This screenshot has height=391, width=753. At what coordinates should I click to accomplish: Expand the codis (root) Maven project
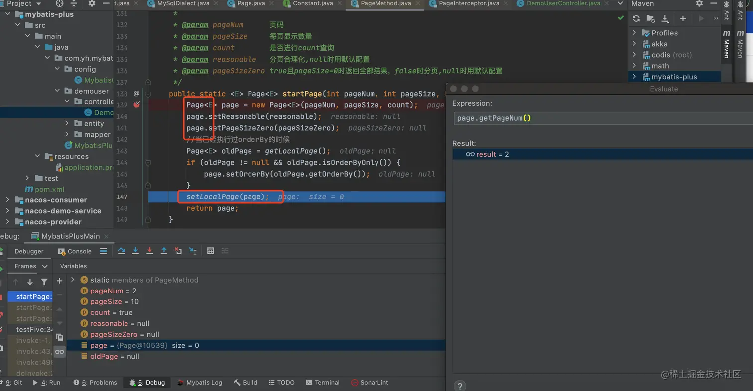[x=634, y=55]
